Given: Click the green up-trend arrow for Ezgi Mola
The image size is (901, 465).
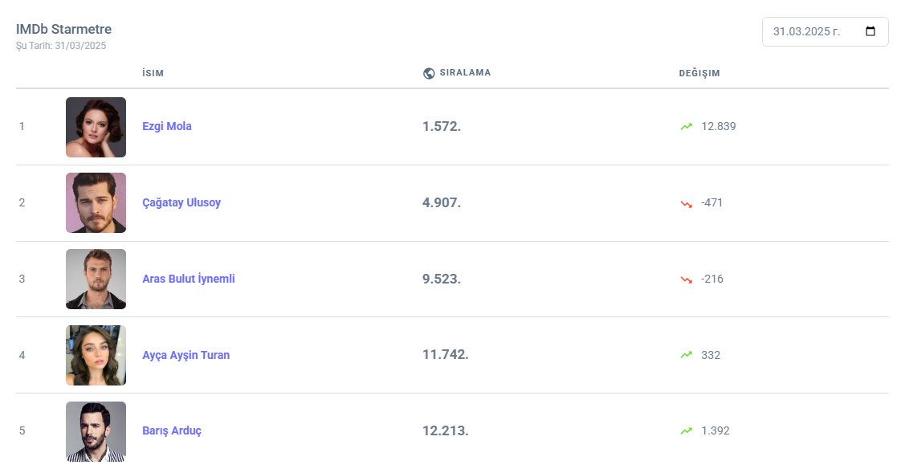Looking at the screenshot, I should tap(686, 127).
